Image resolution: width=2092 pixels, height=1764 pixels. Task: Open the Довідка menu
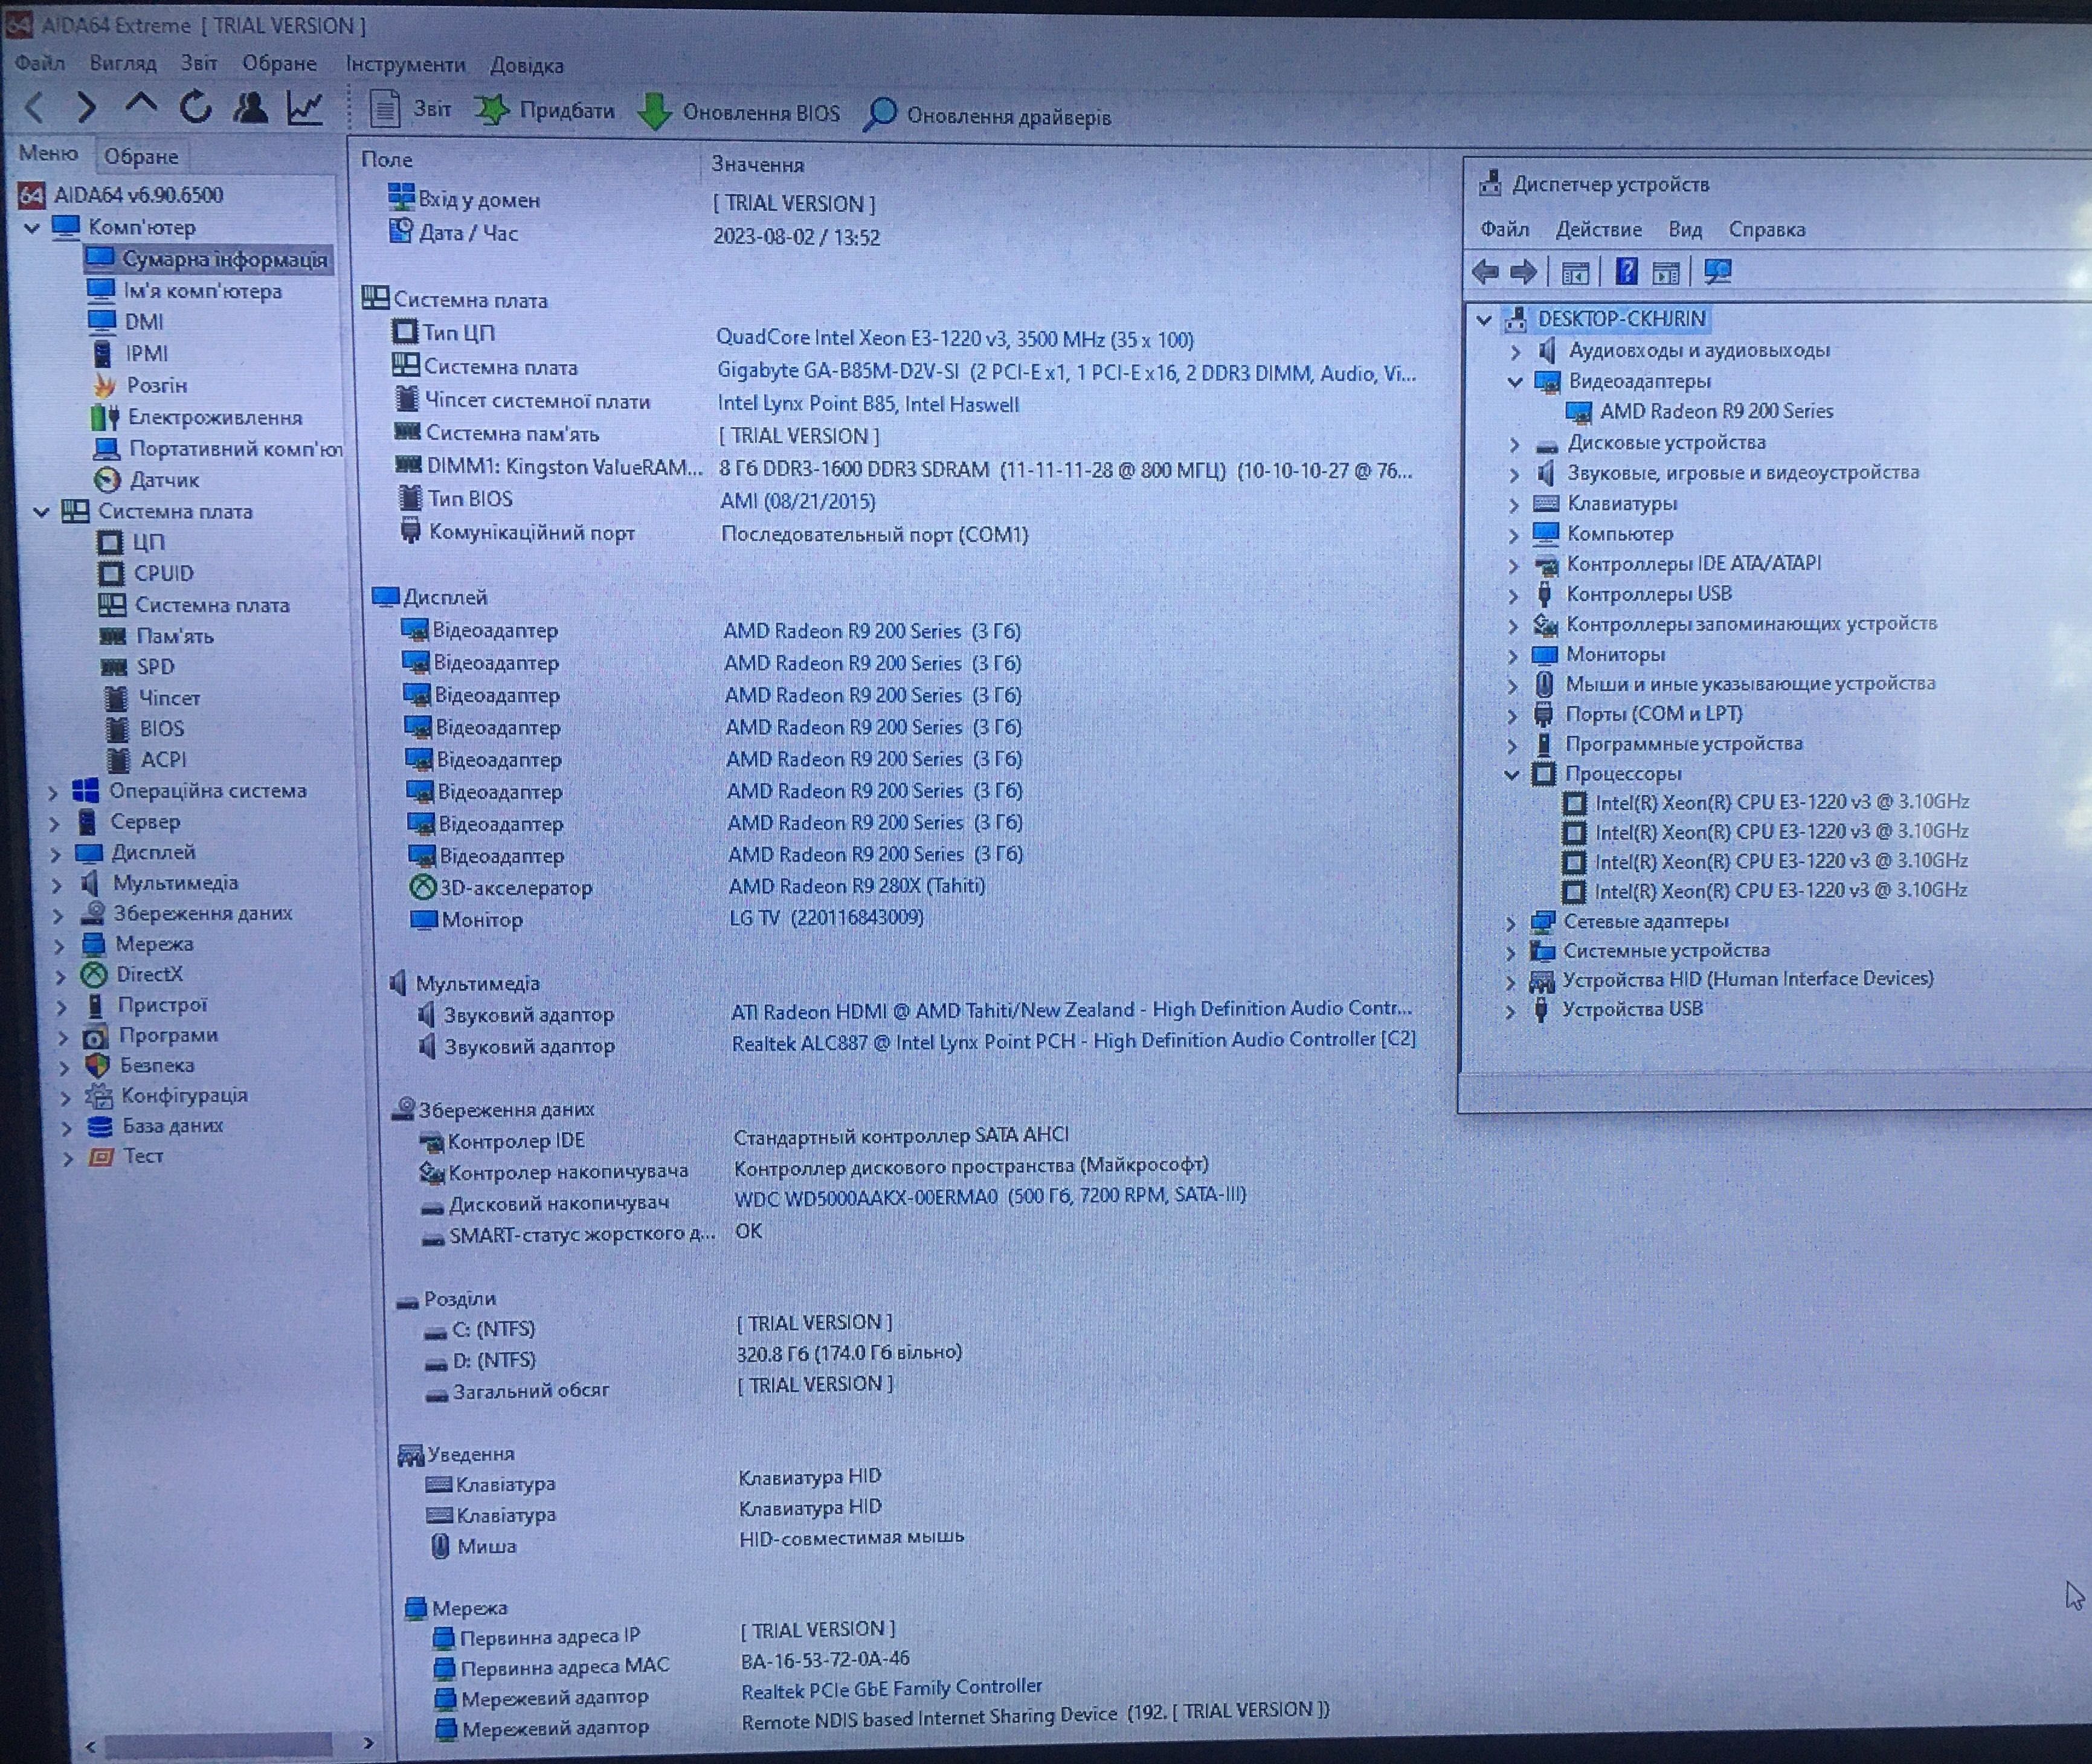(527, 66)
